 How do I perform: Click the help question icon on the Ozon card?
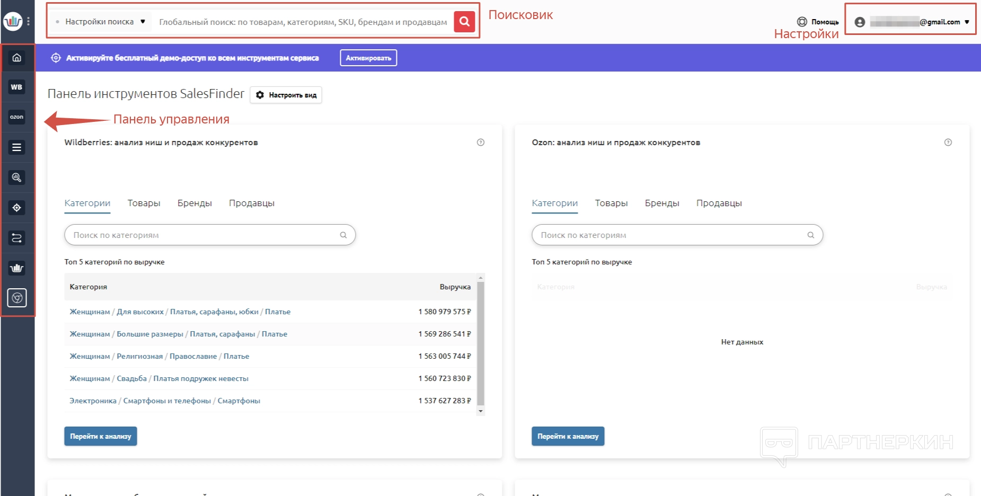click(948, 143)
